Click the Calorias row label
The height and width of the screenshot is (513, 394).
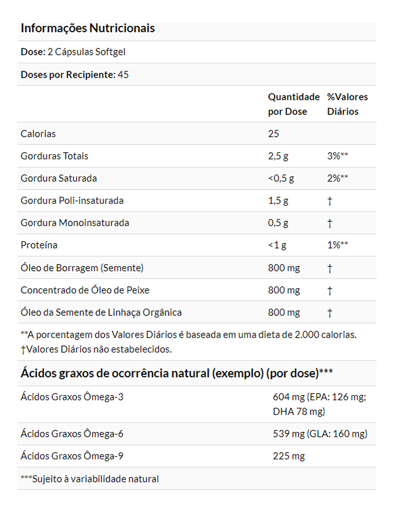click(x=38, y=134)
